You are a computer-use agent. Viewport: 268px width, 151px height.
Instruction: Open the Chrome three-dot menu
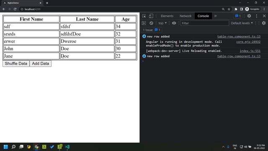(x=264, y=9)
